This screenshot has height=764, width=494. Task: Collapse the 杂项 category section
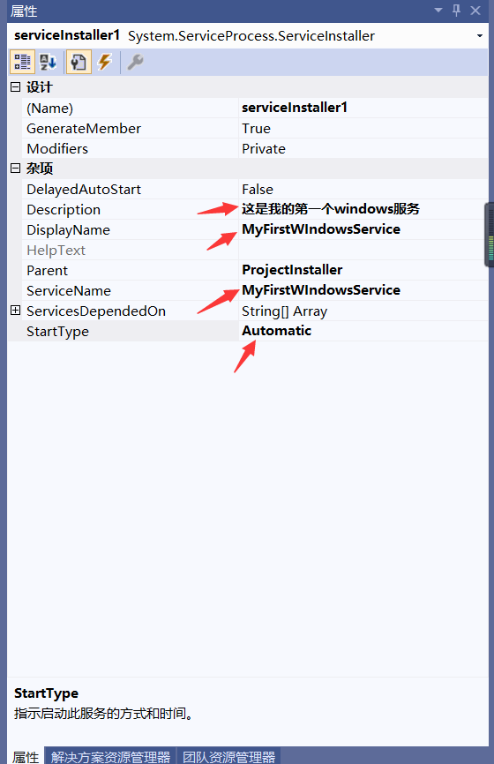coord(16,169)
